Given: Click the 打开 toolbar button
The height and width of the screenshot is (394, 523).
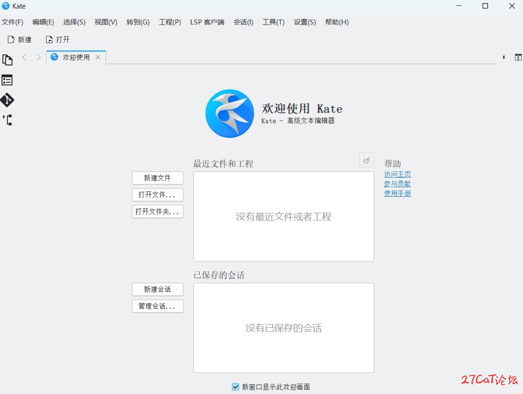Looking at the screenshot, I should (x=58, y=40).
